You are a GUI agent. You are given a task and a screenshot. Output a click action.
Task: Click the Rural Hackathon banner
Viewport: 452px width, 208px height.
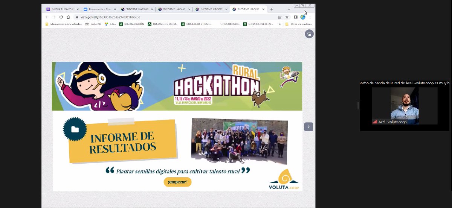coord(177,87)
